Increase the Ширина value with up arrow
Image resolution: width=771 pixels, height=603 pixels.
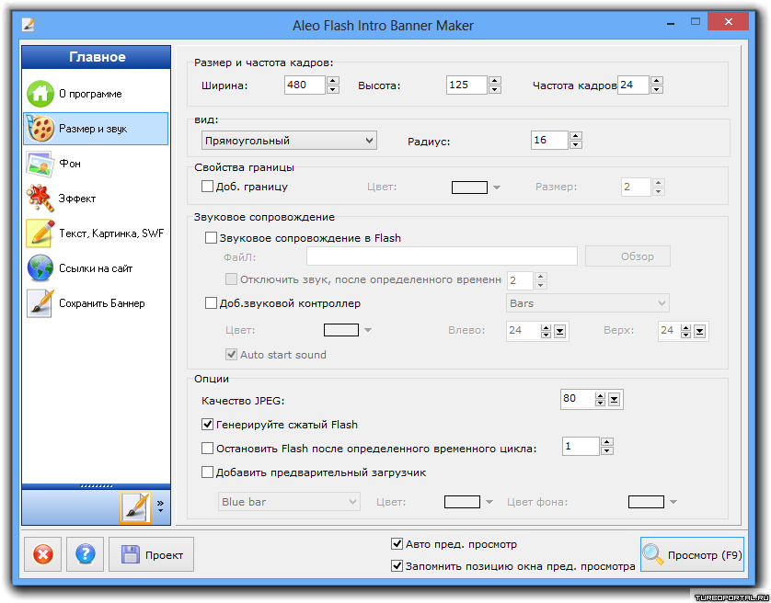tap(333, 81)
